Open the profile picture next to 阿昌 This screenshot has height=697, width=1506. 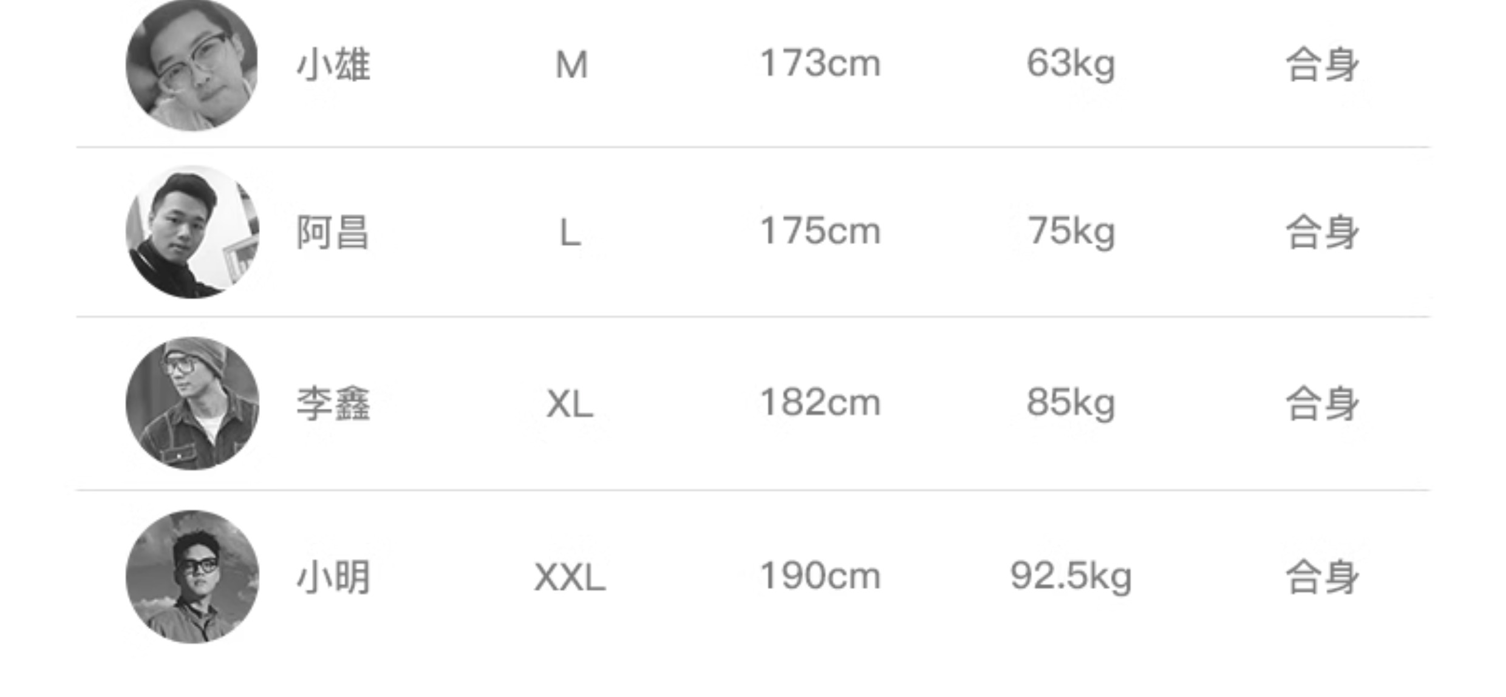coord(192,232)
